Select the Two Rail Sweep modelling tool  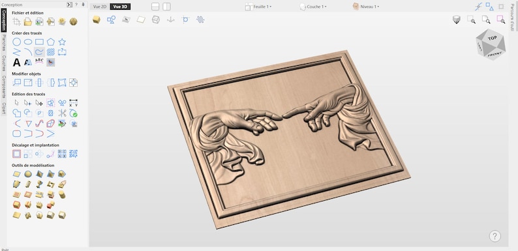(x=16, y=184)
